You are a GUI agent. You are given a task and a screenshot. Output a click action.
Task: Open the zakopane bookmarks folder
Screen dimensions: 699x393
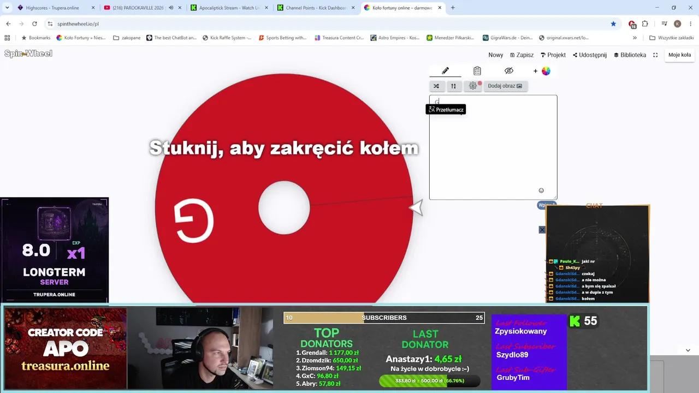(127, 38)
